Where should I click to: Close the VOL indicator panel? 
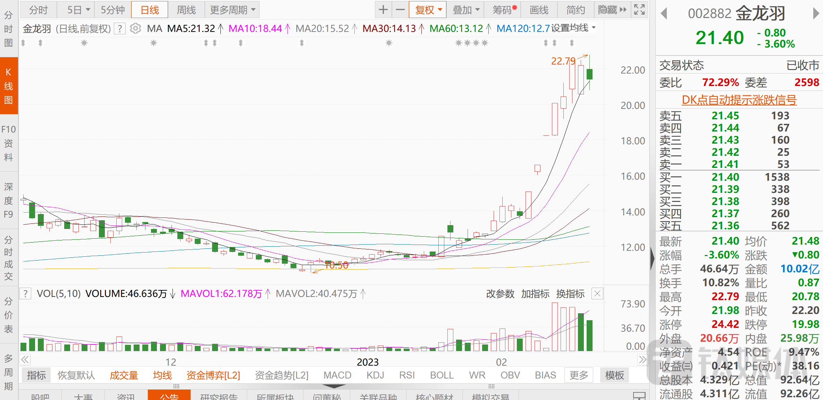click(x=597, y=294)
